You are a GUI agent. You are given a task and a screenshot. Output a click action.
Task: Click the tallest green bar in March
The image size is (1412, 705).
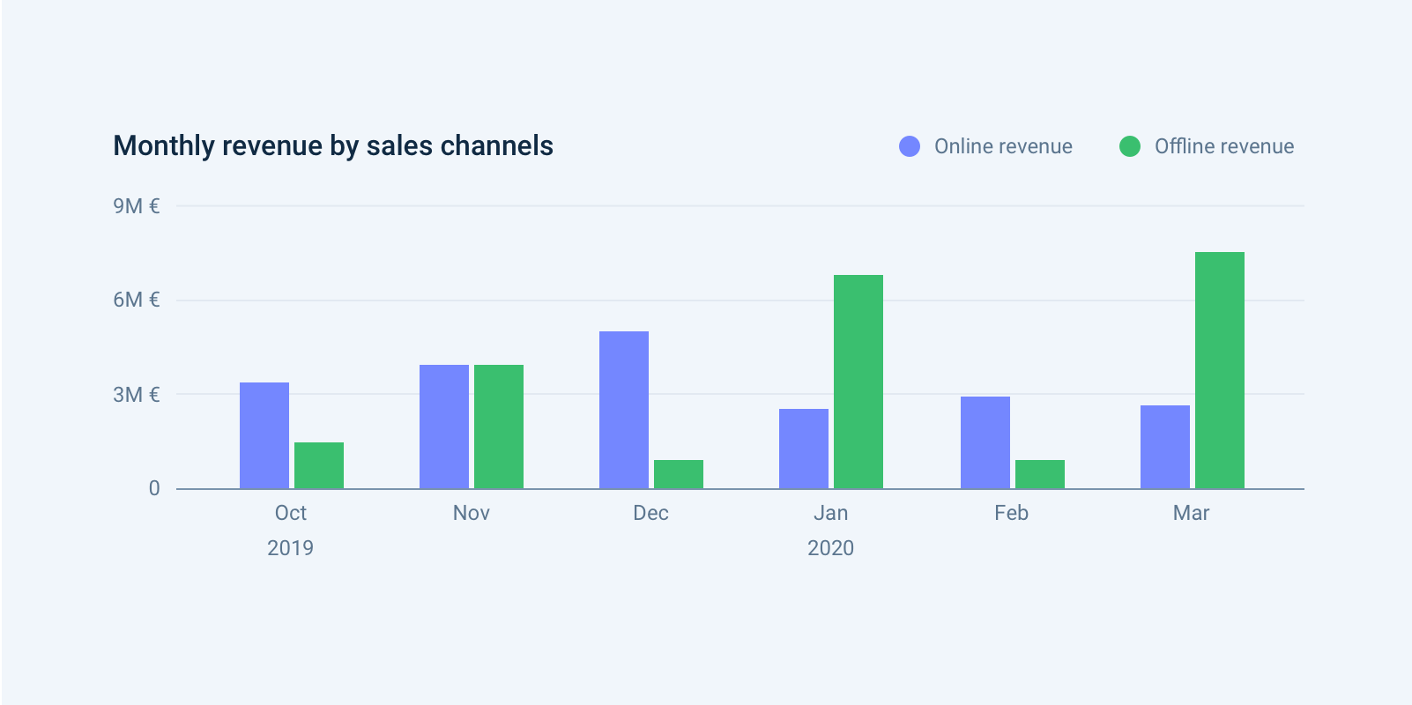(x=1220, y=370)
